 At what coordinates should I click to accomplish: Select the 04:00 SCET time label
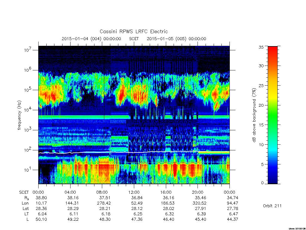tap(70, 192)
